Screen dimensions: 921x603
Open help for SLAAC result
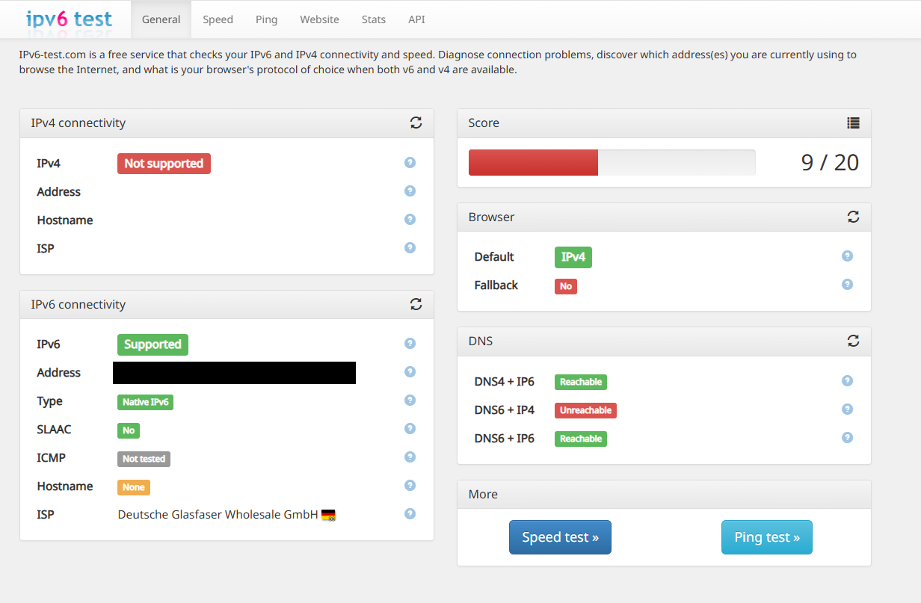[410, 428]
